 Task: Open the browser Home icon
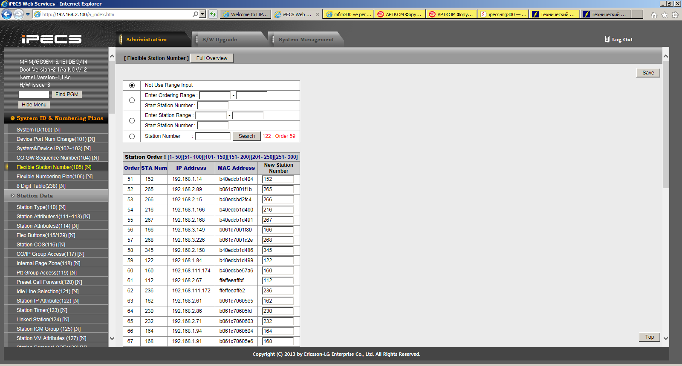(654, 15)
